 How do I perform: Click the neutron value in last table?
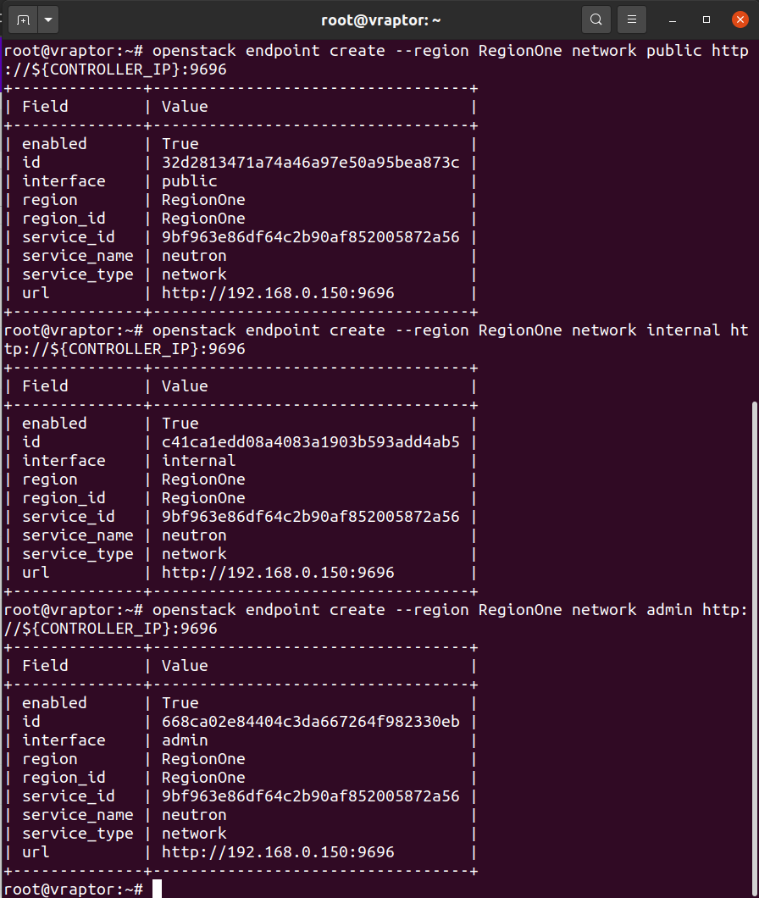point(194,815)
